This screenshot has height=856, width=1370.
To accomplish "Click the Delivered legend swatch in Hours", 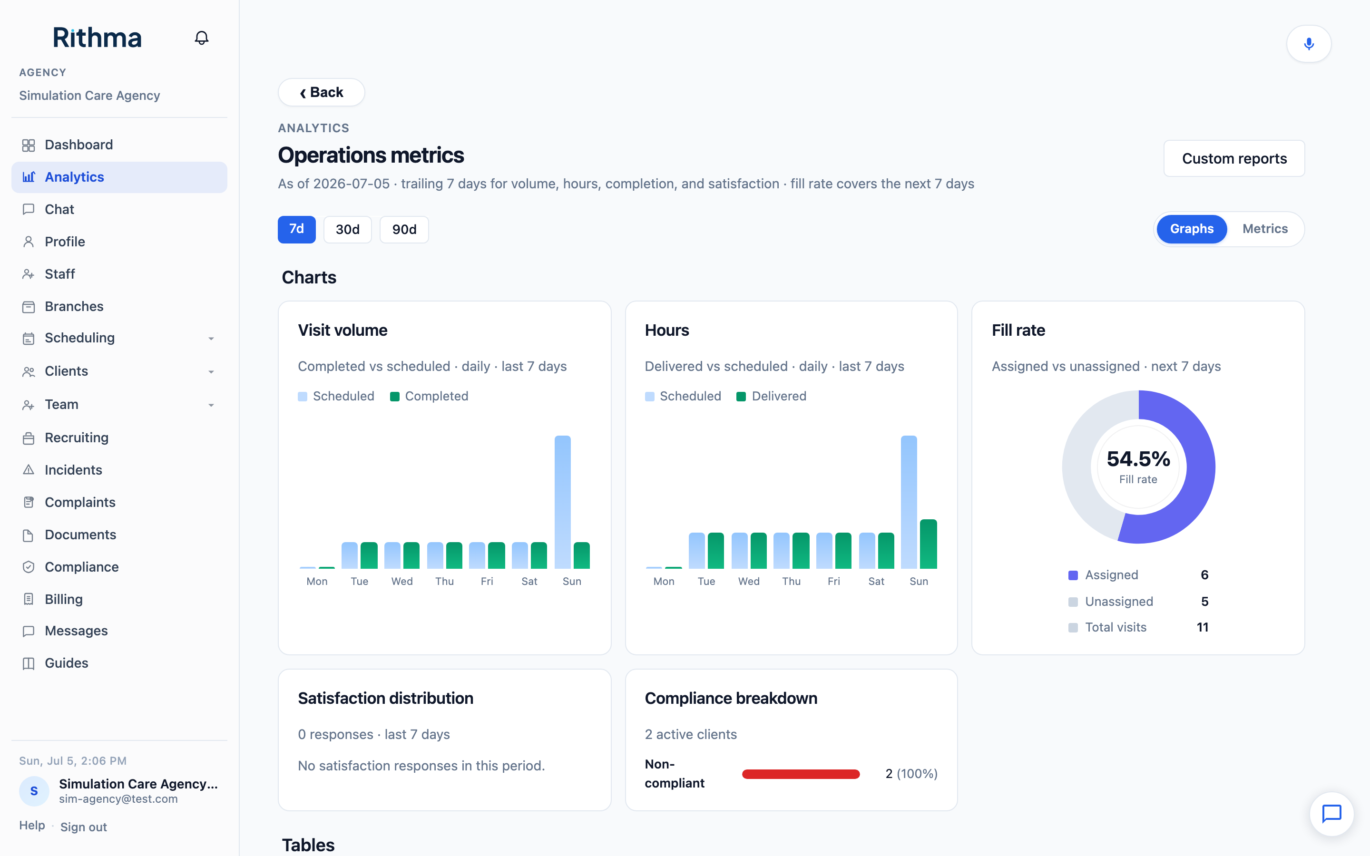I will click(x=741, y=396).
